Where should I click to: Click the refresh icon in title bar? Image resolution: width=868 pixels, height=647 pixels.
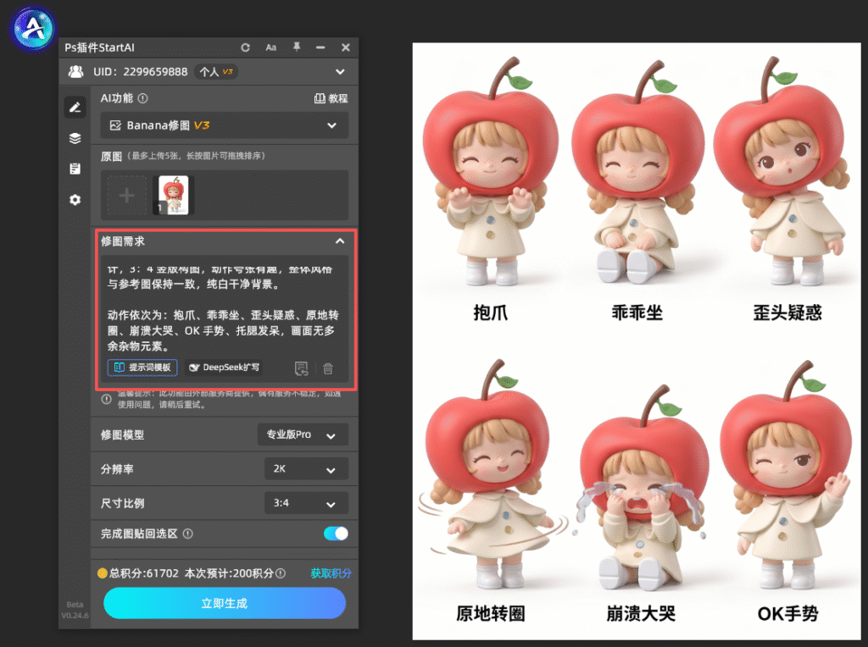245,47
